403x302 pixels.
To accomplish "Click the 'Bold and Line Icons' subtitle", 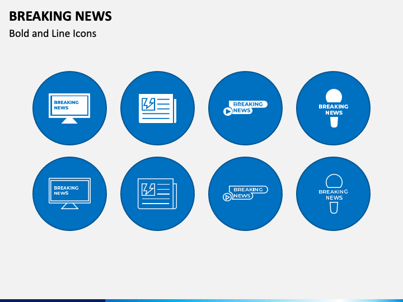I will (x=53, y=34).
